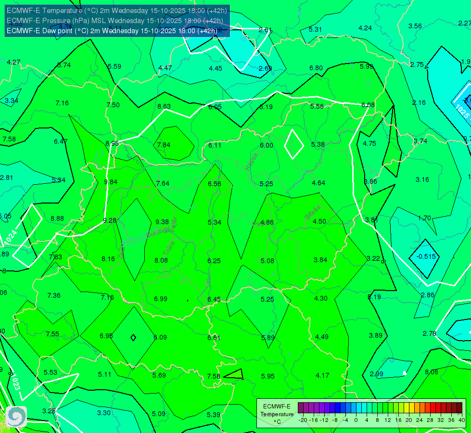
Task: Click the 3.16 value on map
Action: 422,179
